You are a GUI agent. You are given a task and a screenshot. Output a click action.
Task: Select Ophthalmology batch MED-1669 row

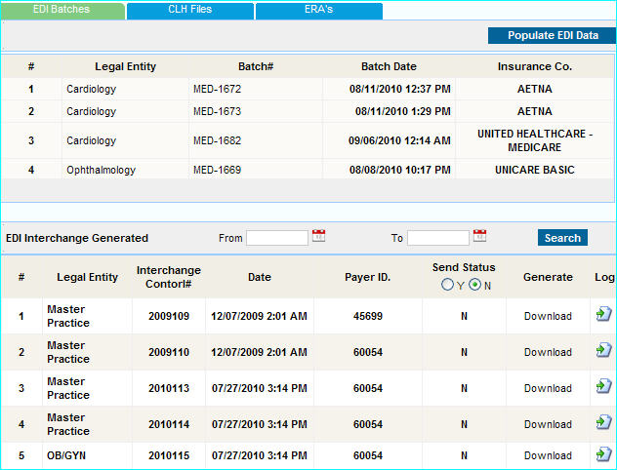point(217,170)
